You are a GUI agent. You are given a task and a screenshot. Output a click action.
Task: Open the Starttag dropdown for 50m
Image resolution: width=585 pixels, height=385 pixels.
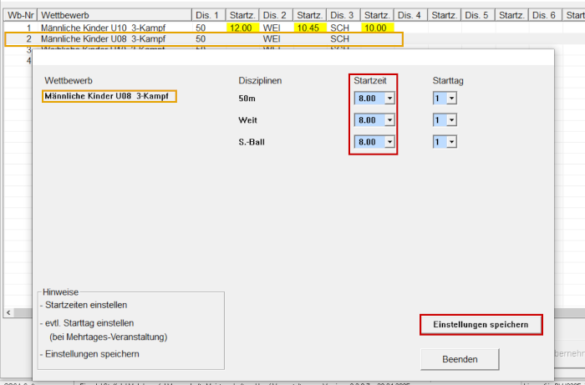451,99
